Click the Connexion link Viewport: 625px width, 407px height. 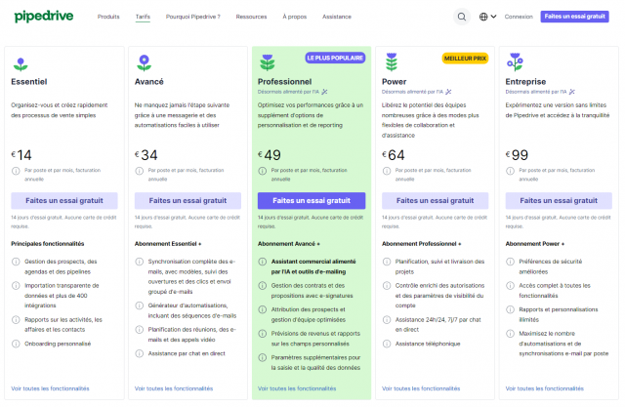519,17
